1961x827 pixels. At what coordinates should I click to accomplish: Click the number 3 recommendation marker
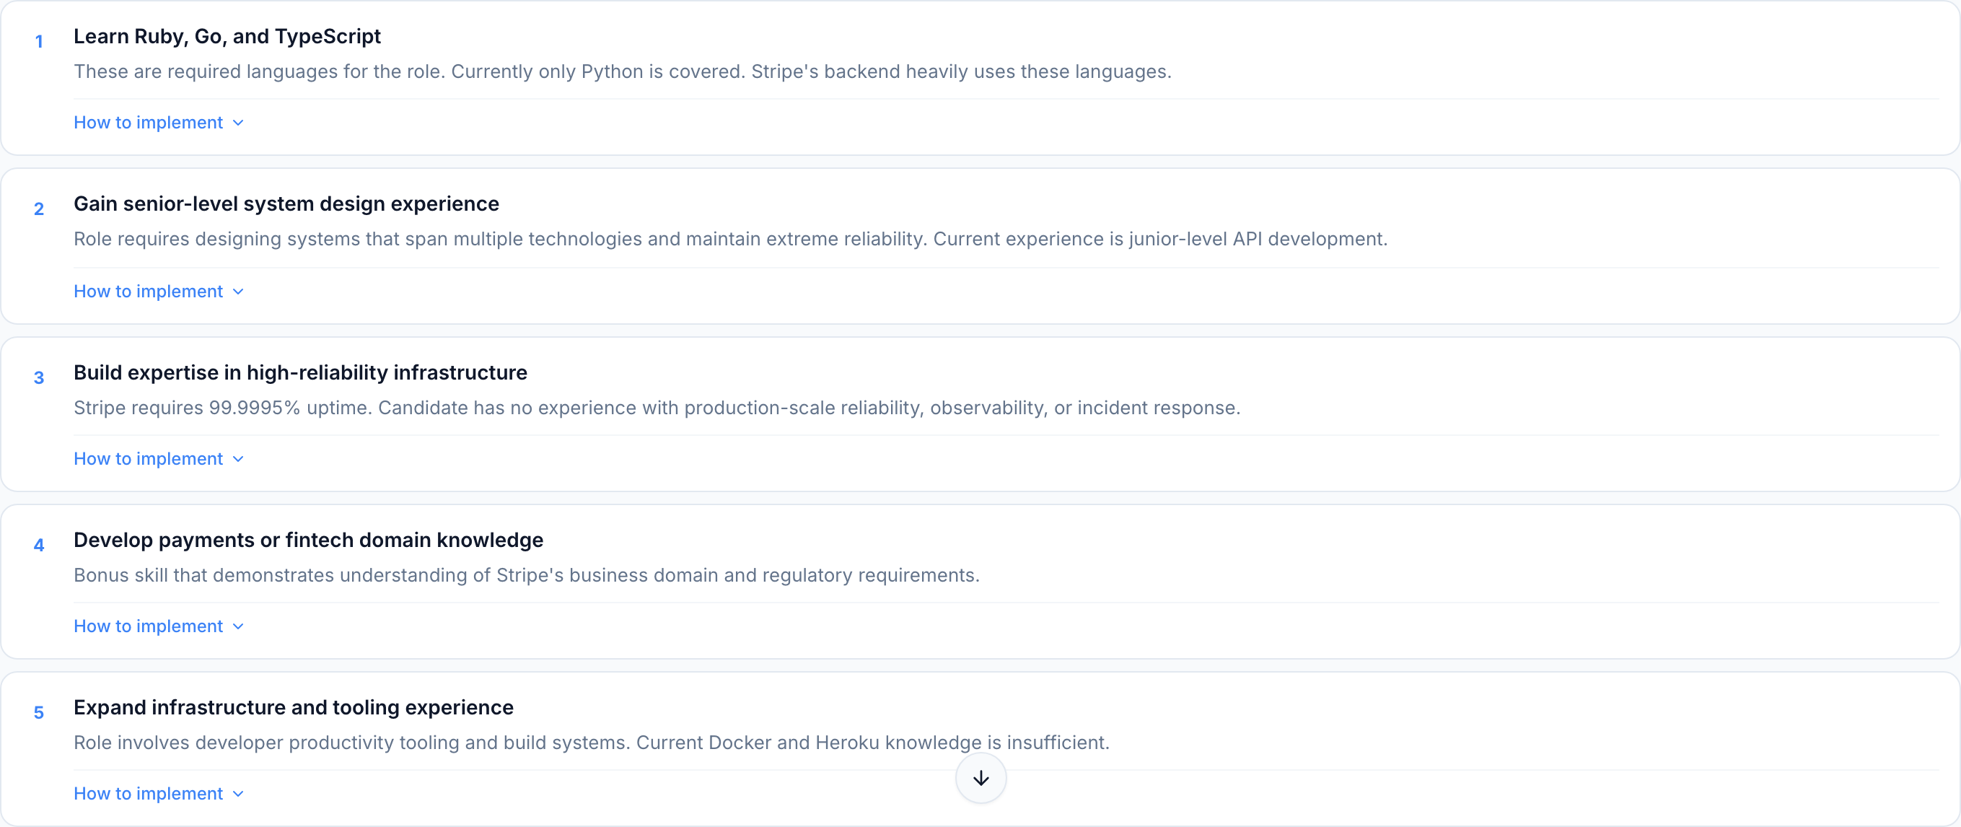pyautogui.click(x=39, y=377)
